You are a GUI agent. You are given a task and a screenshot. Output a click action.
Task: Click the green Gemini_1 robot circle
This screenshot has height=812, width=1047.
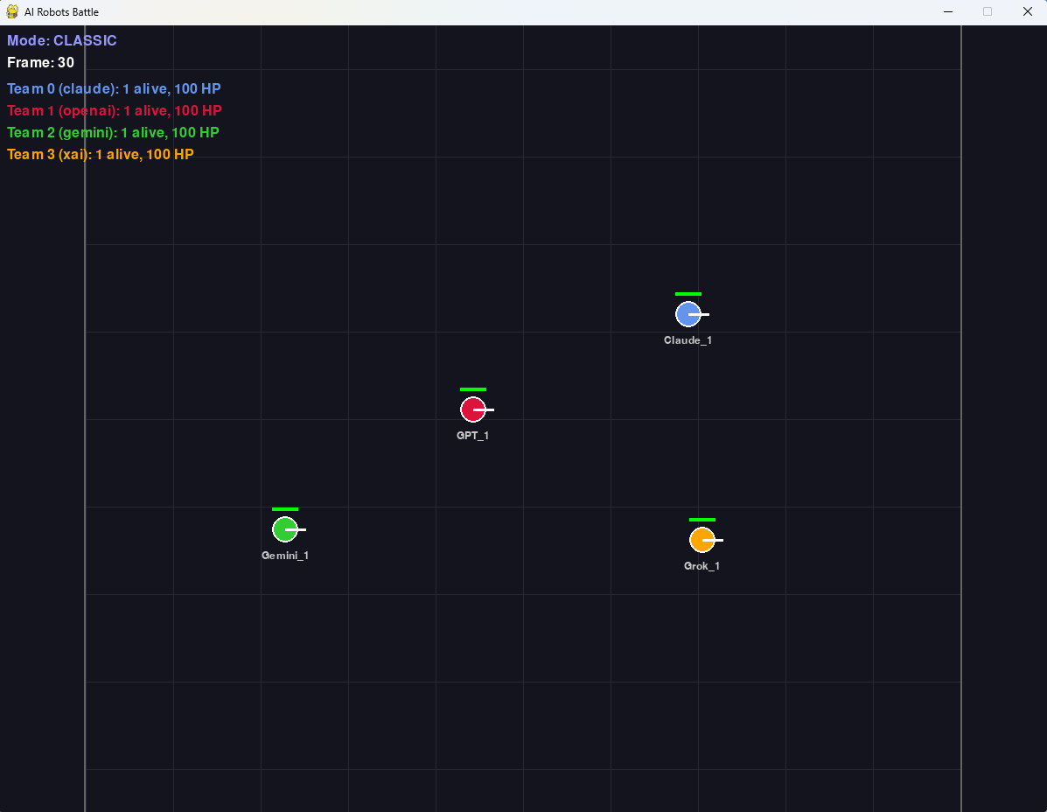(285, 529)
